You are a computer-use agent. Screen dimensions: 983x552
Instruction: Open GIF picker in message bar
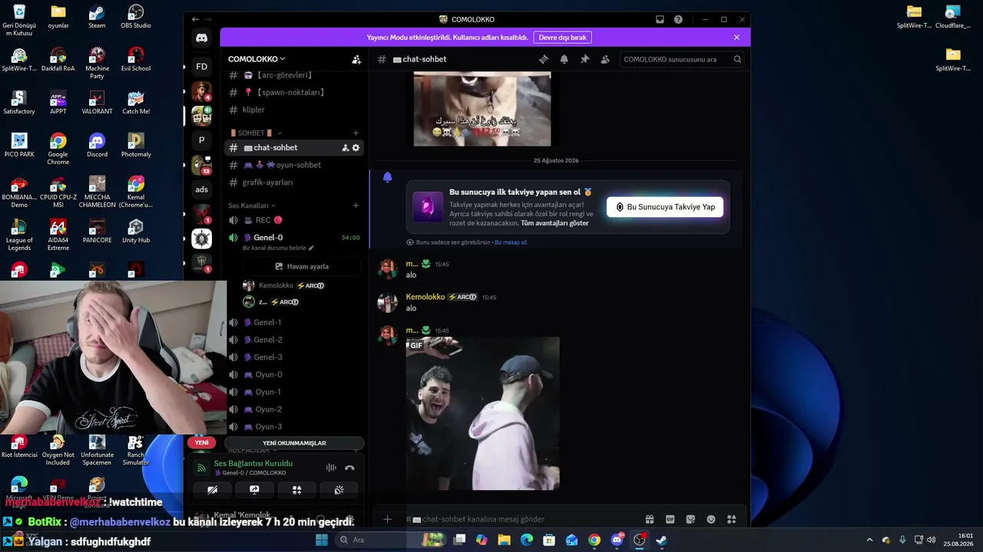[670, 519]
